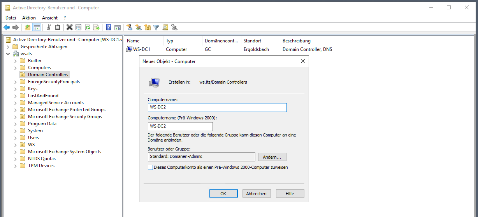Select Domain Controllers in the tree

pos(48,75)
